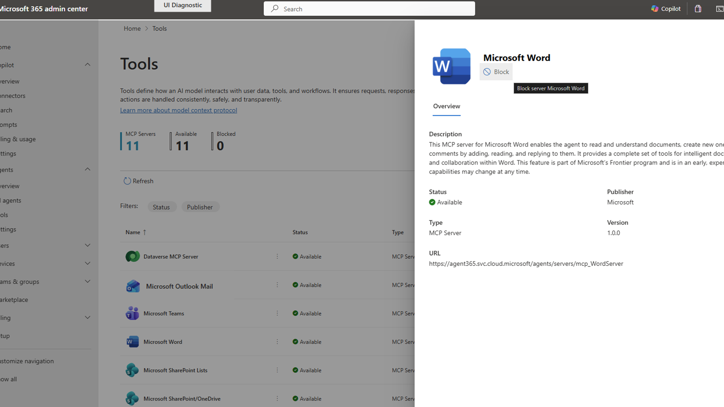Block the Microsoft Word server

coord(496,72)
